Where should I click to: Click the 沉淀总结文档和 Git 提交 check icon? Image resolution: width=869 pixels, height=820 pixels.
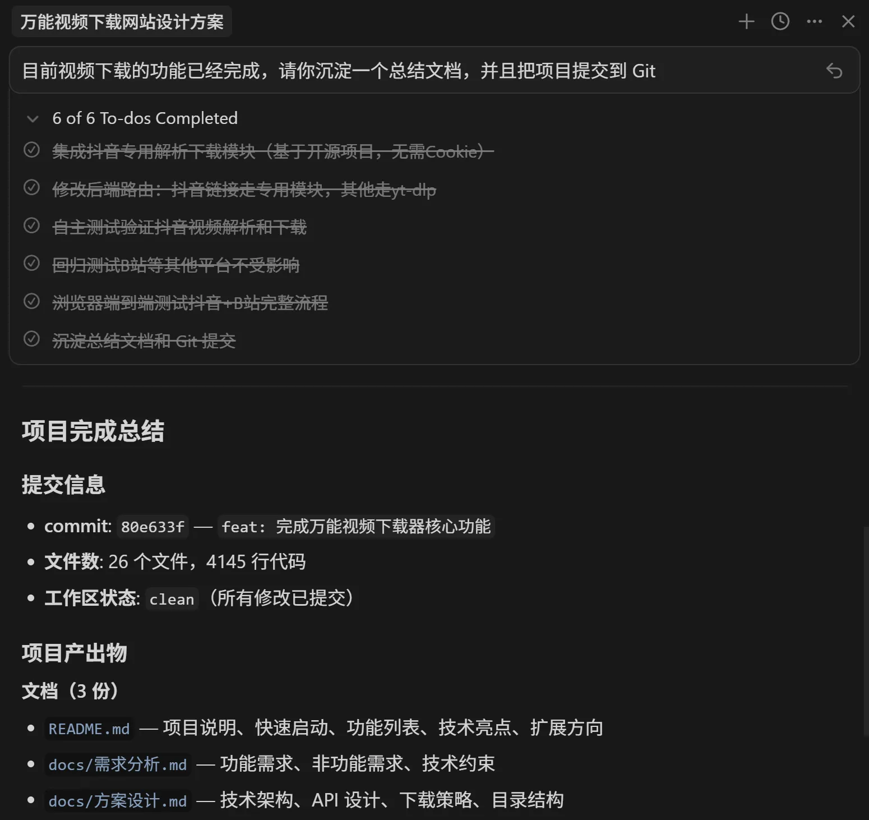32,339
